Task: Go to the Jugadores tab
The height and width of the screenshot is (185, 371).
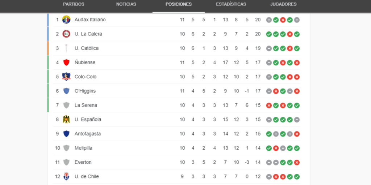Action: tap(283, 4)
